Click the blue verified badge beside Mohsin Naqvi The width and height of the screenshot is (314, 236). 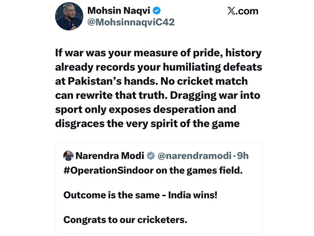[157, 10]
